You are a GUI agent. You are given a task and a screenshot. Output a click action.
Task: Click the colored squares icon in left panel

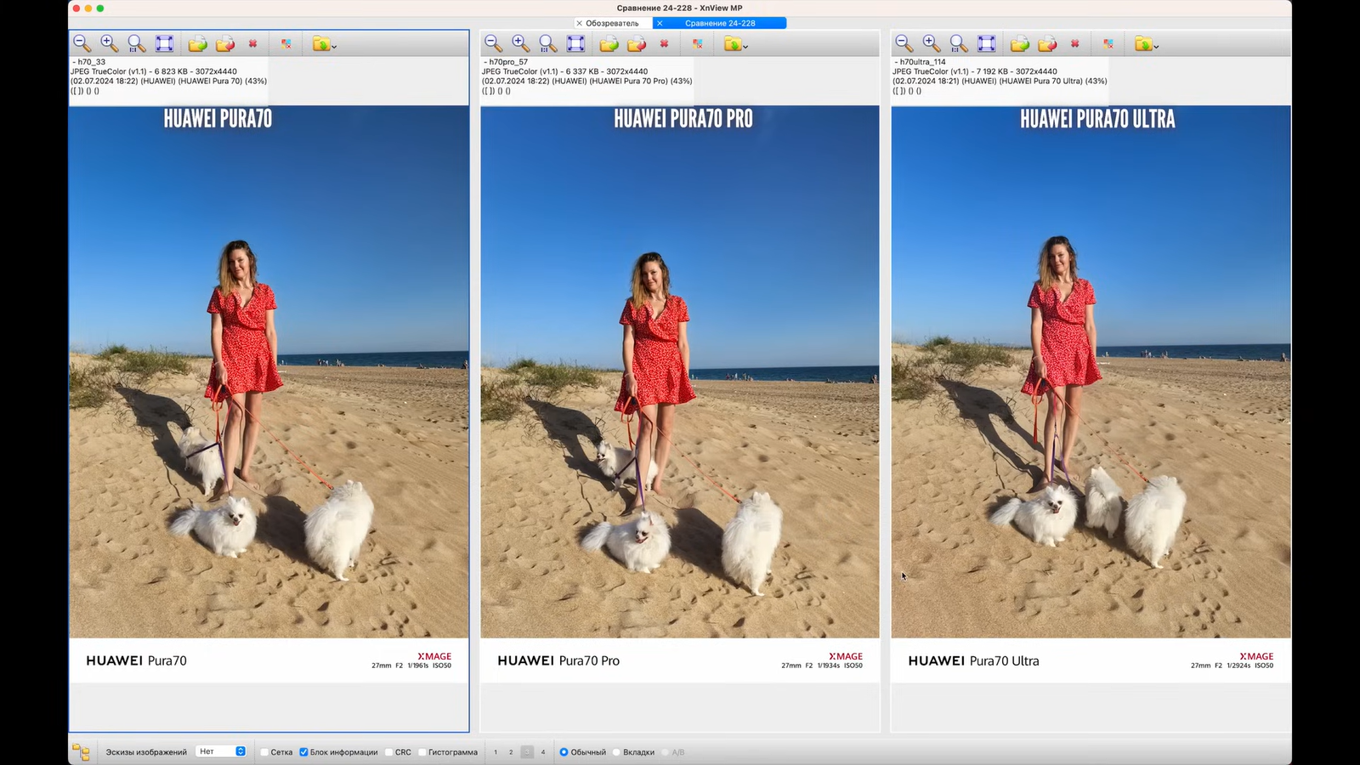286,43
